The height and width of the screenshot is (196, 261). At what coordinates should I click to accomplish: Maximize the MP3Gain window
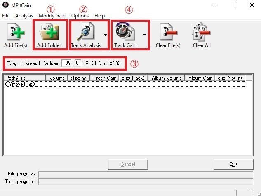coord(233,5)
